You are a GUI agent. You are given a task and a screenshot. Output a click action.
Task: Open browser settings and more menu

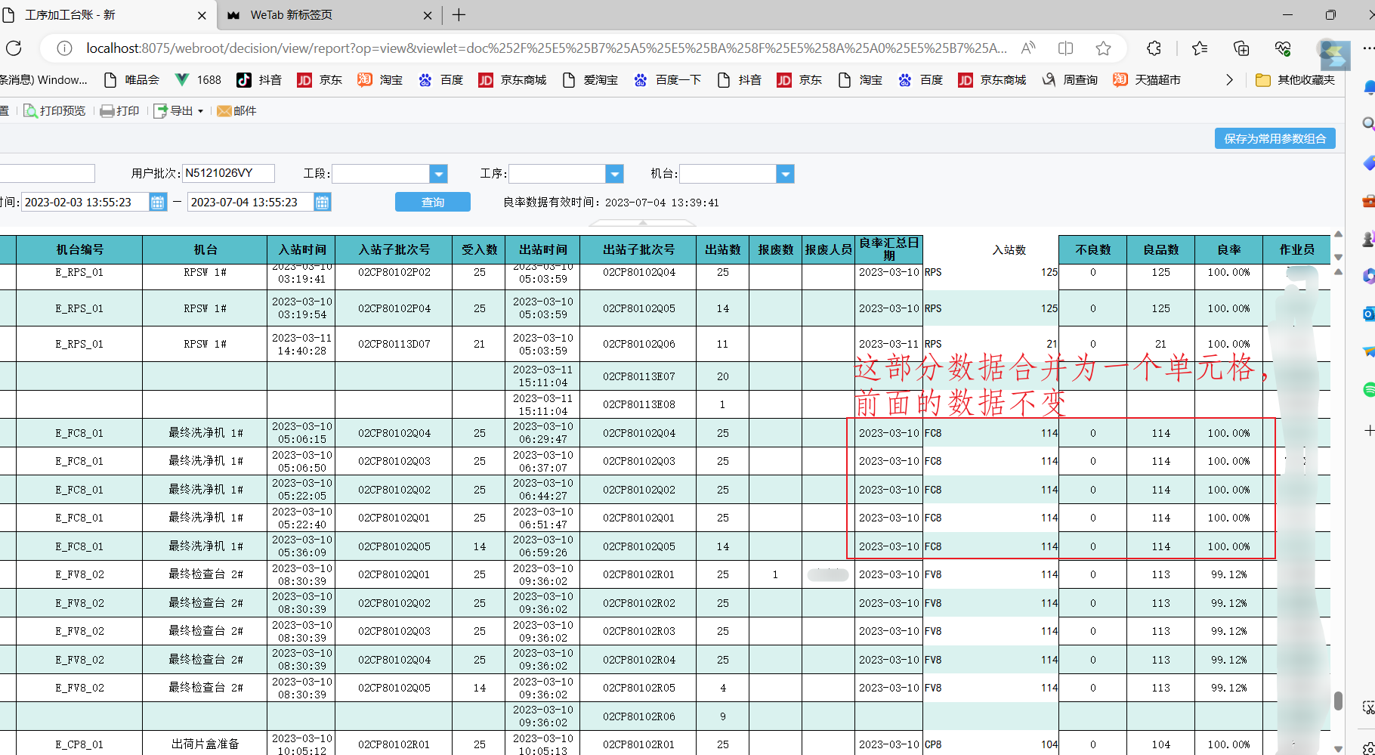click(1367, 48)
